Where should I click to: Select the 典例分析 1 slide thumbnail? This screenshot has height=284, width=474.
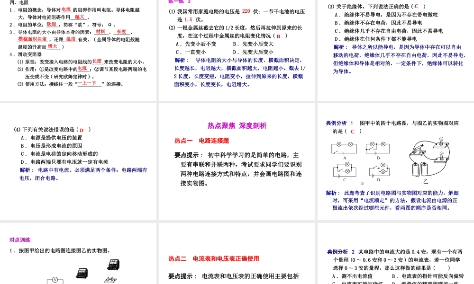tap(396, 162)
